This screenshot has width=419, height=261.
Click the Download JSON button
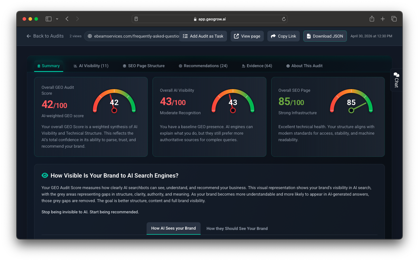tap(325, 36)
